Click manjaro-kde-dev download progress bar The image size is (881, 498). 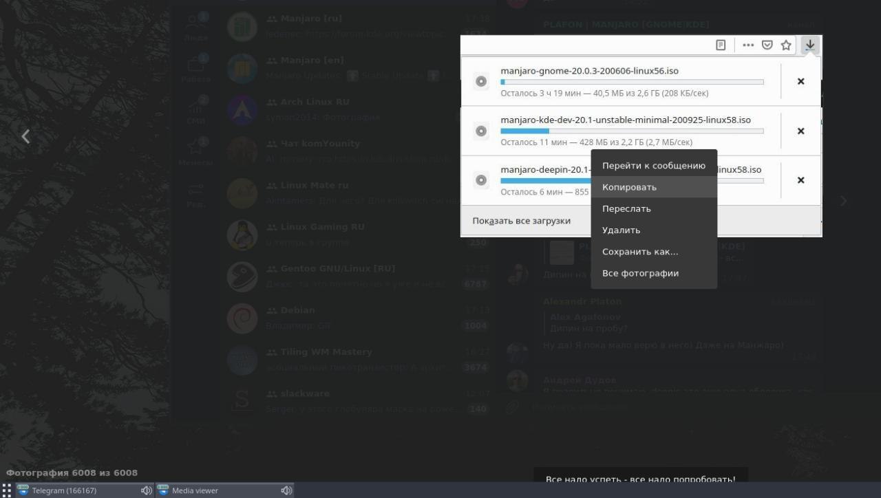coord(632,131)
